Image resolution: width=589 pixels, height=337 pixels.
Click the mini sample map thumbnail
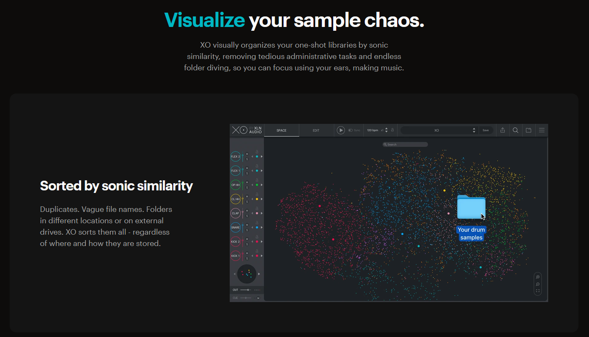click(x=247, y=274)
